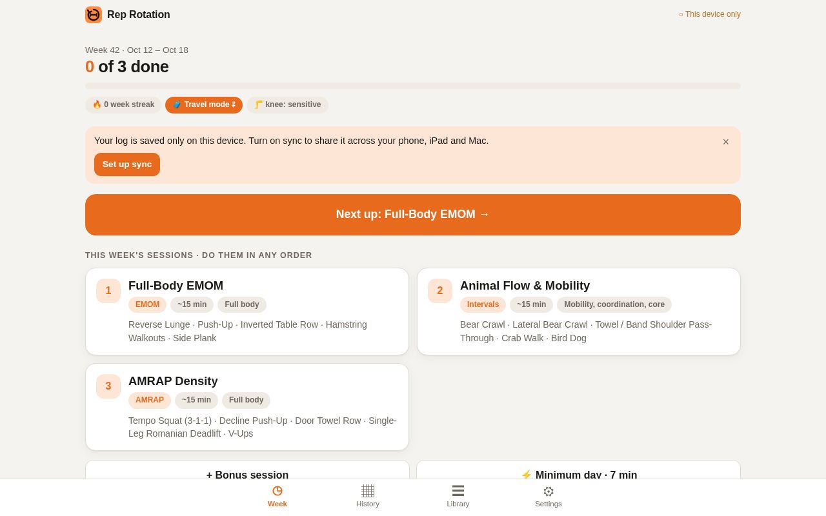The height and width of the screenshot is (516, 826).
Task: Open the Week tab clock icon
Action: 277,491
